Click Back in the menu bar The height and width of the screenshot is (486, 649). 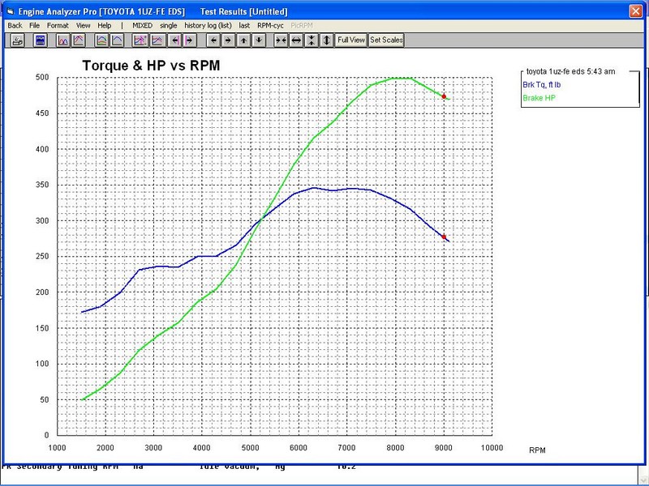(x=15, y=26)
